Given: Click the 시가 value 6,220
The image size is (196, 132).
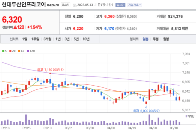Looking at the screenshot, I should coord(78,29).
